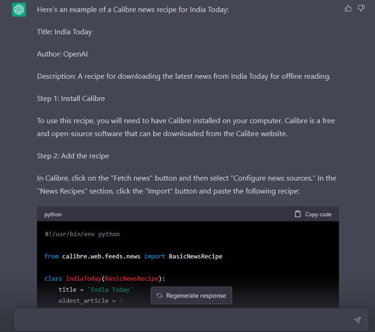The height and width of the screenshot is (332, 375).
Task: Click the 'Description: A recipe for downloading' line
Action: point(184,76)
